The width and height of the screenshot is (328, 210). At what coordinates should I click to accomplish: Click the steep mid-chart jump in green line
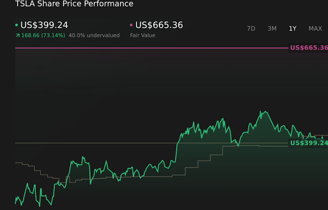177,151
